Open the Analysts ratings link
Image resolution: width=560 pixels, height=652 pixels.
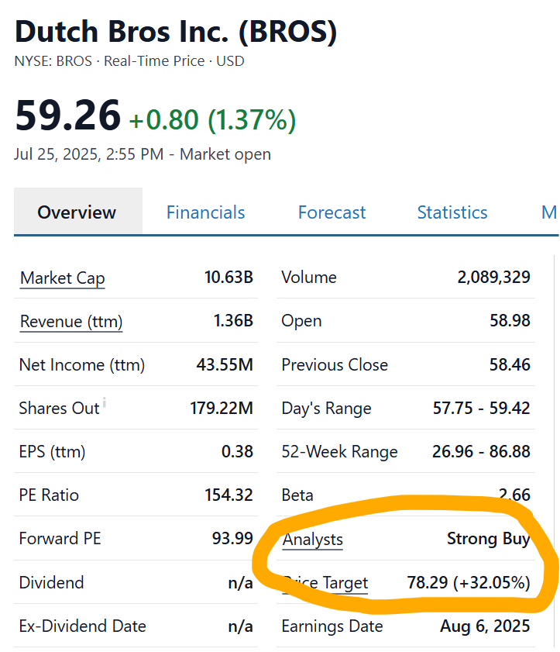[x=312, y=540]
